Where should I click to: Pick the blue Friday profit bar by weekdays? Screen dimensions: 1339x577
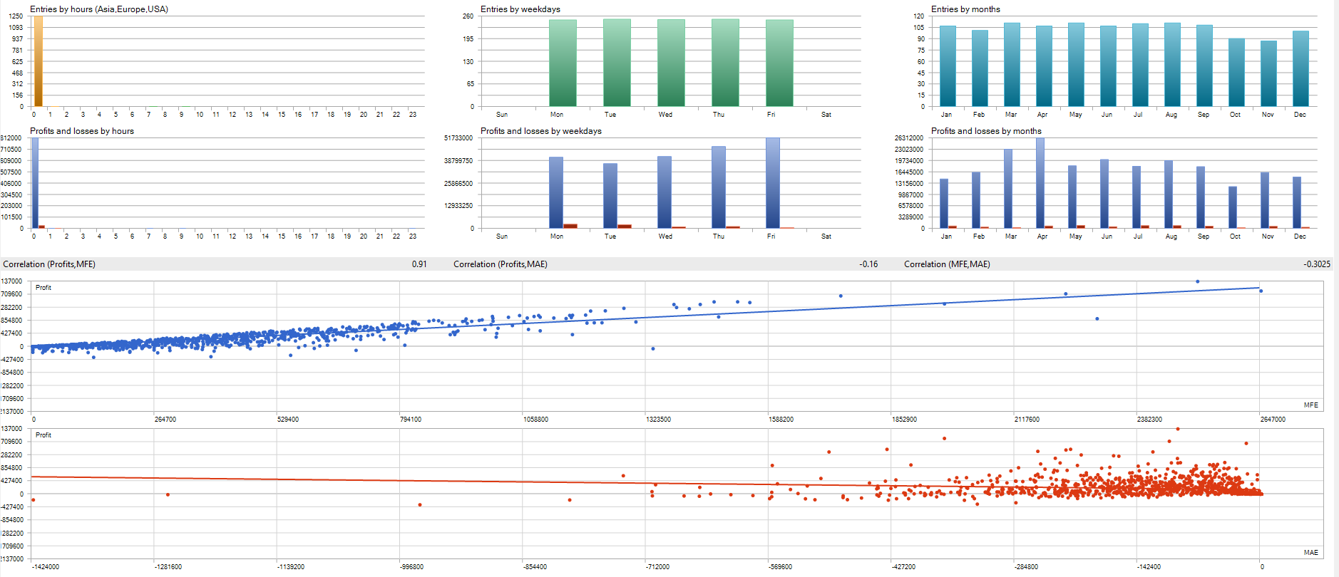(x=772, y=183)
